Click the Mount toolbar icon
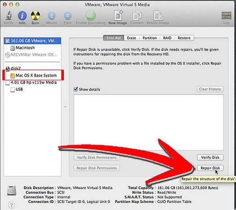Screen dimensions: 236x210 (52, 16)
